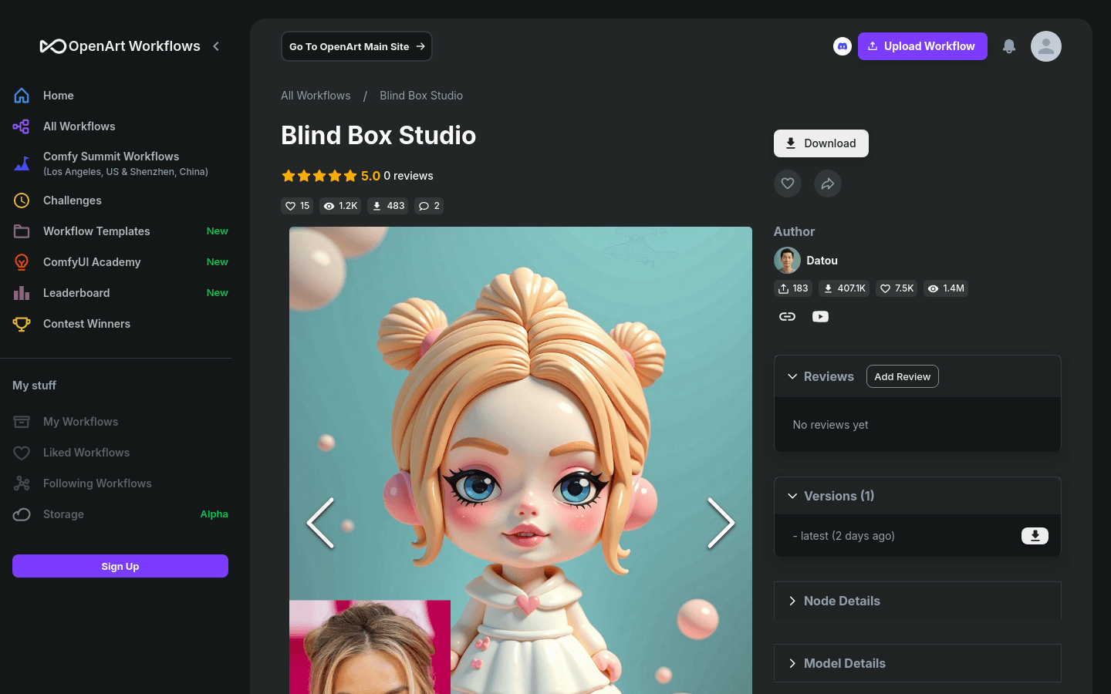Screen dimensions: 1111x694
Task: Click the Download button
Action: (x=821, y=143)
